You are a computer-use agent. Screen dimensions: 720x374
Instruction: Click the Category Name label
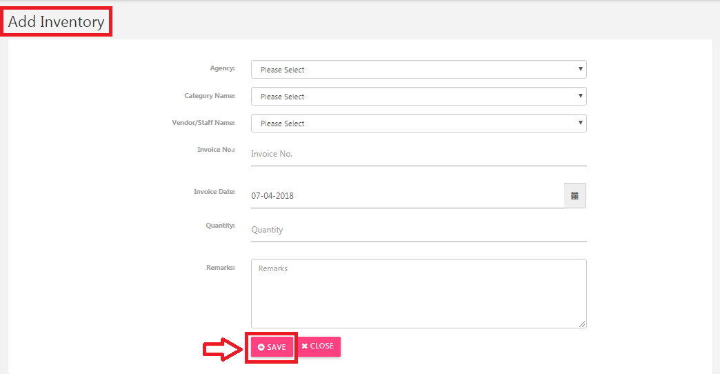(x=210, y=95)
